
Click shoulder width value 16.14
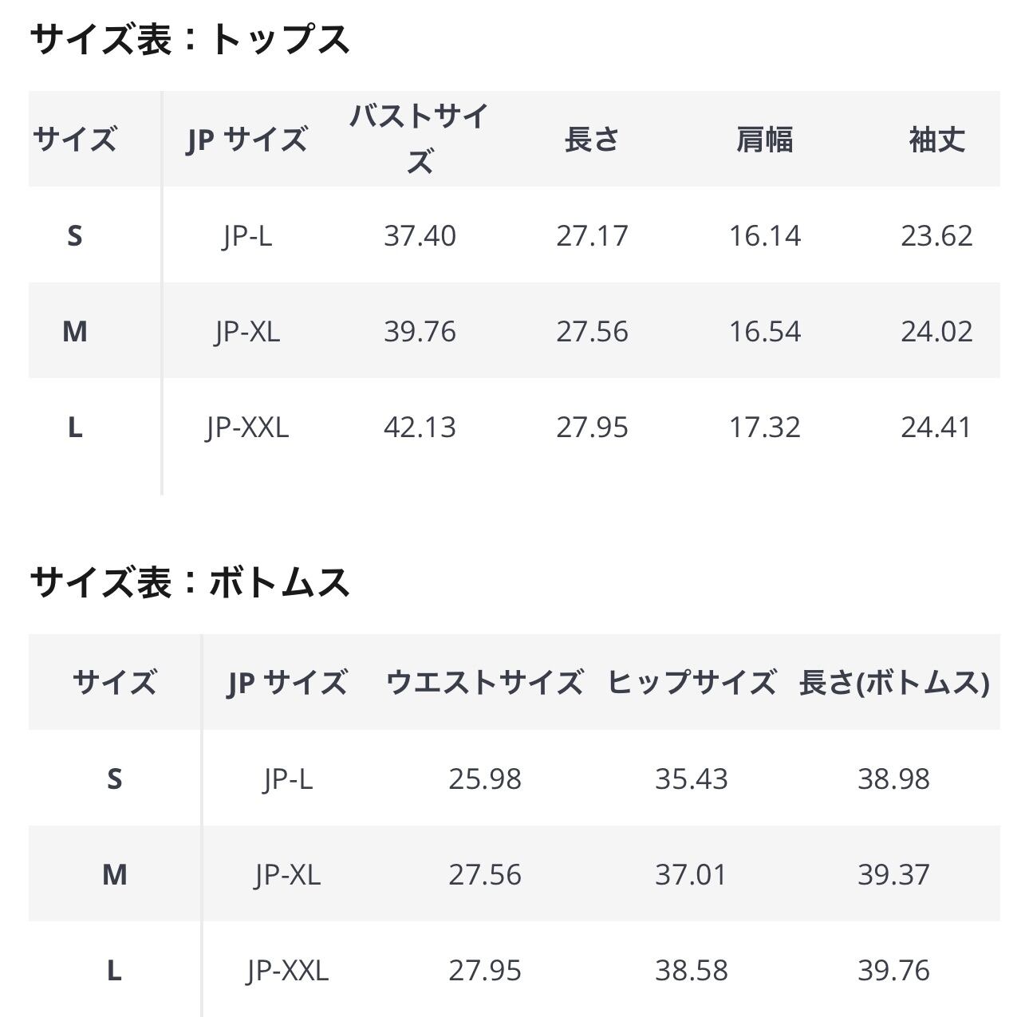coord(764,236)
